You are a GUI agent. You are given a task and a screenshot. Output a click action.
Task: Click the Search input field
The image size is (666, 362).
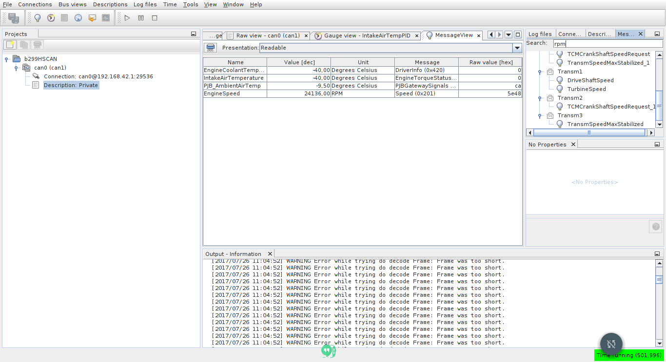coord(607,44)
